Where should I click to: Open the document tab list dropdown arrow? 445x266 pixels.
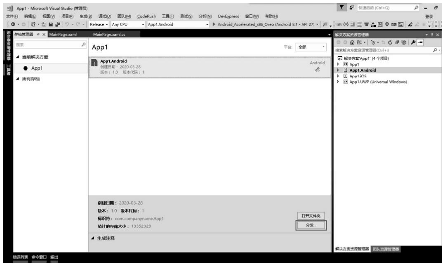point(329,35)
